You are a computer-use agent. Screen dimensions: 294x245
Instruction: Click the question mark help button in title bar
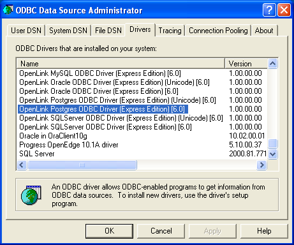click(x=269, y=10)
